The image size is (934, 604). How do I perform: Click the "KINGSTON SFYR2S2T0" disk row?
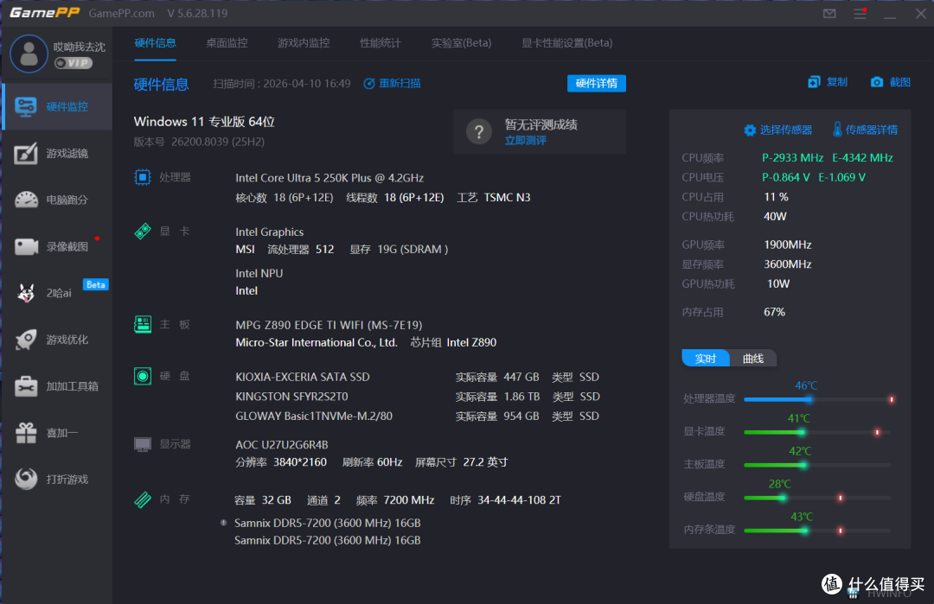[417, 397]
